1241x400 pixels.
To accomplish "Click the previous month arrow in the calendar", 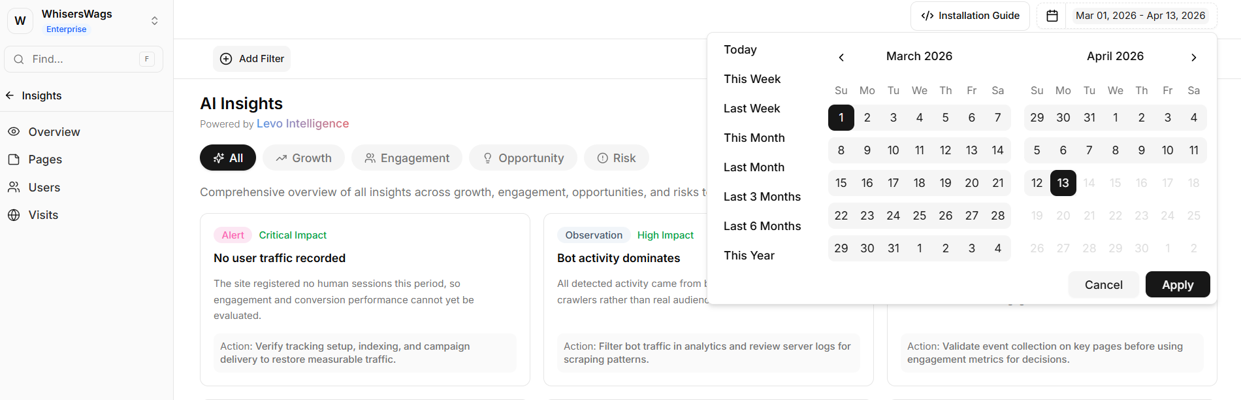I will pyautogui.click(x=841, y=58).
